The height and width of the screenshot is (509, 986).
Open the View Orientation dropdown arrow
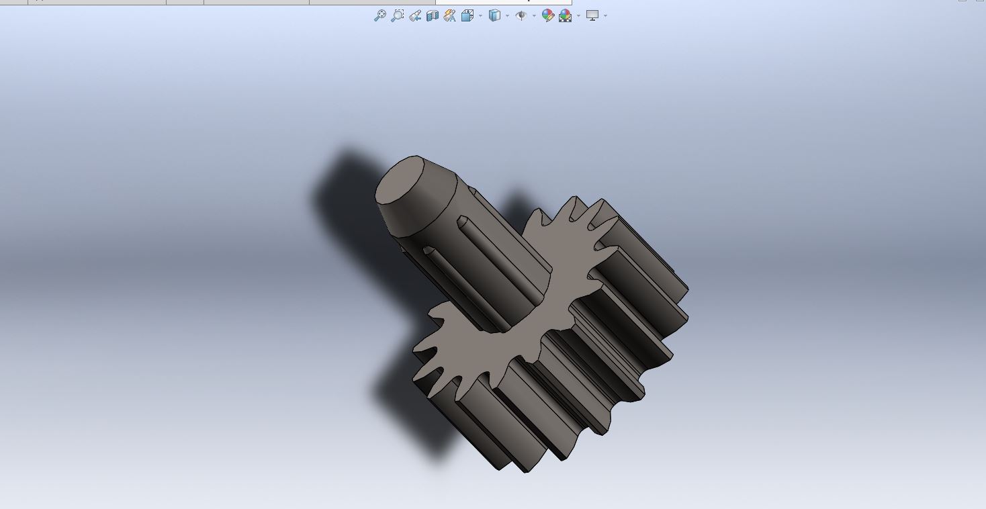(x=481, y=15)
